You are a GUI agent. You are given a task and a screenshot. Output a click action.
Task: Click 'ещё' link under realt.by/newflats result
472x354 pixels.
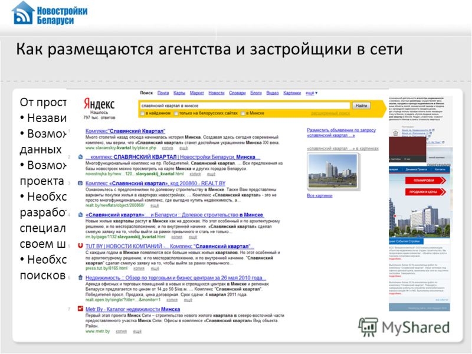[155, 205]
